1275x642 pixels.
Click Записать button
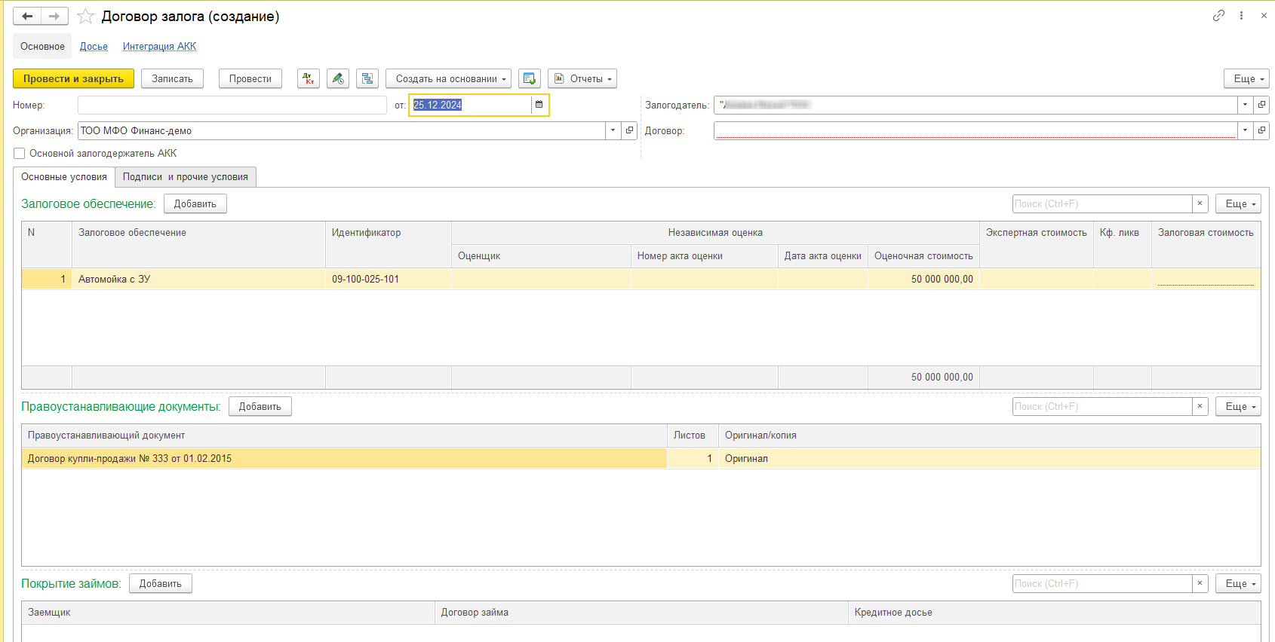coord(172,78)
